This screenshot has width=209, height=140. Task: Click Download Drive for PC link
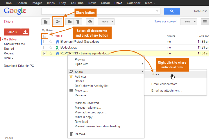pos(19,66)
